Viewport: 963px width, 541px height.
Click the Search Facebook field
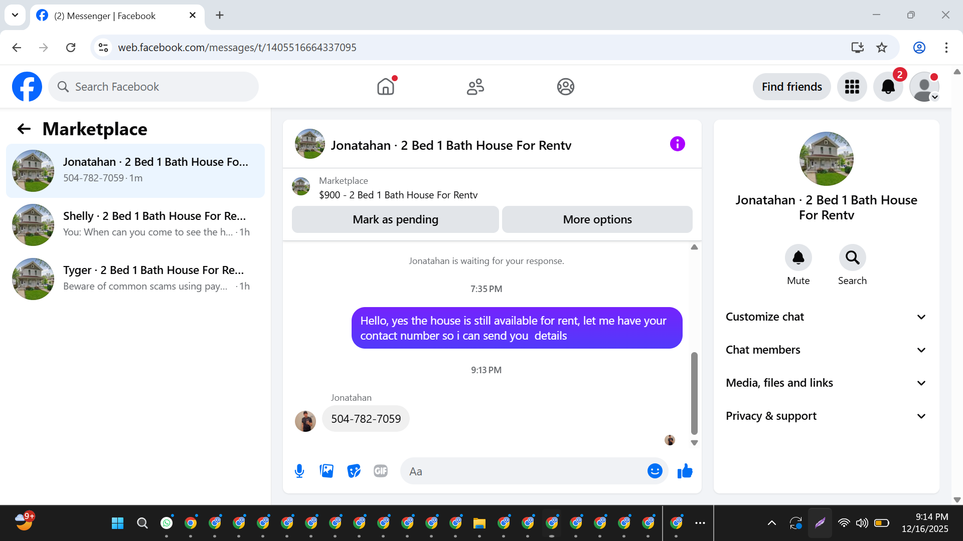tap(153, 87)
